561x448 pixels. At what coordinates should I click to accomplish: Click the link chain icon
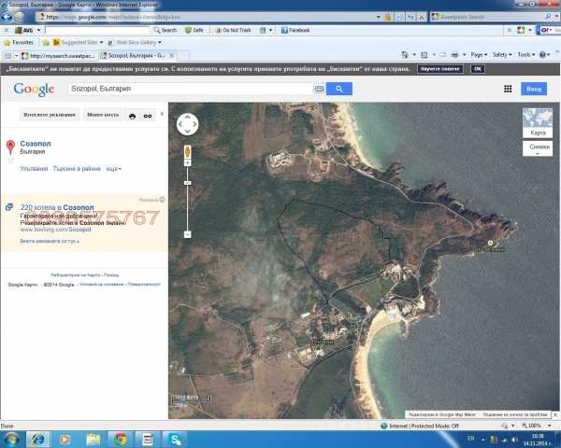(148, 116)
